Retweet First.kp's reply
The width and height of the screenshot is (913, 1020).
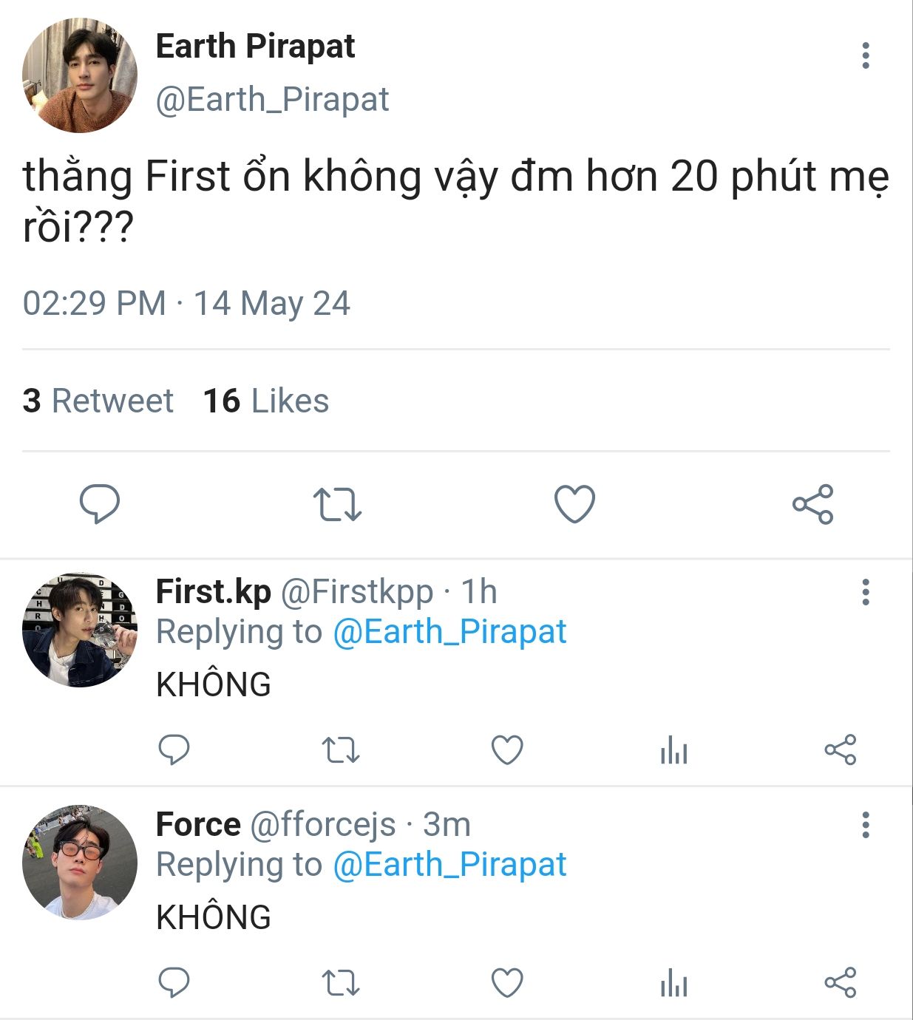point(341,750)
